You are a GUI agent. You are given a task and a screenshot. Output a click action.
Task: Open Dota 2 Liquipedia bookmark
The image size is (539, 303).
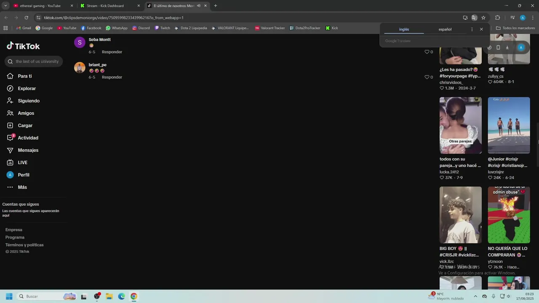191,28
